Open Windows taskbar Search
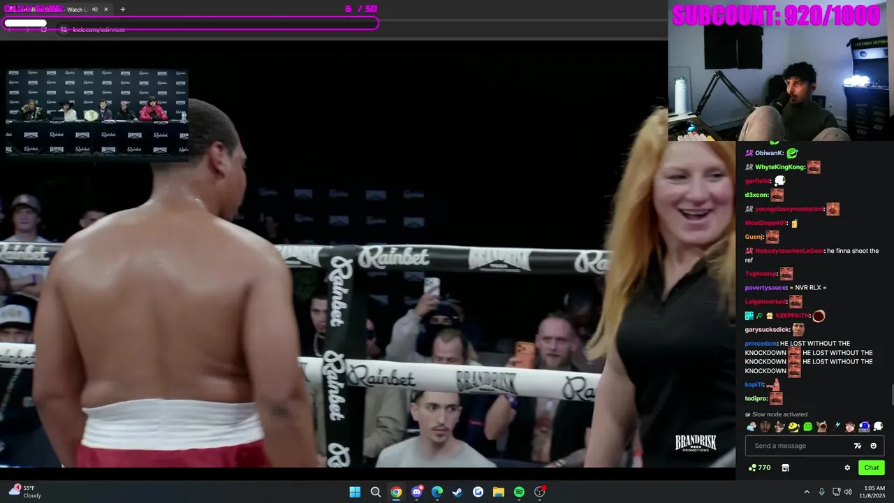This screenshot has height=503, width=894. coord(376,492)
